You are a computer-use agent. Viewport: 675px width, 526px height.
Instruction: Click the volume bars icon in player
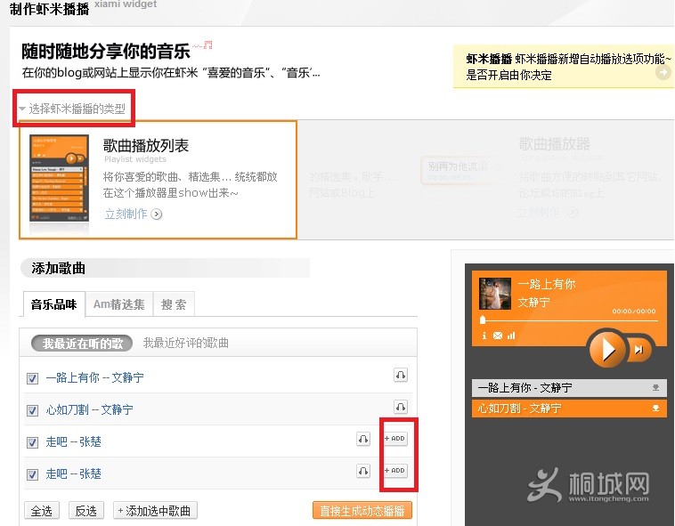[x=511, y=336]
